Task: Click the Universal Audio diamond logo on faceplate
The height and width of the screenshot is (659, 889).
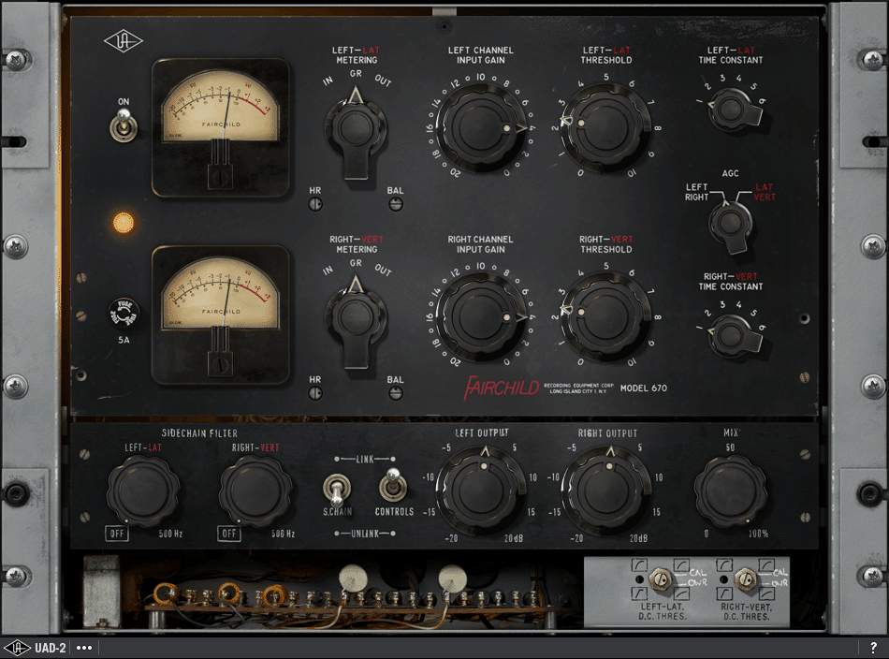Action: tap(123, 41)
